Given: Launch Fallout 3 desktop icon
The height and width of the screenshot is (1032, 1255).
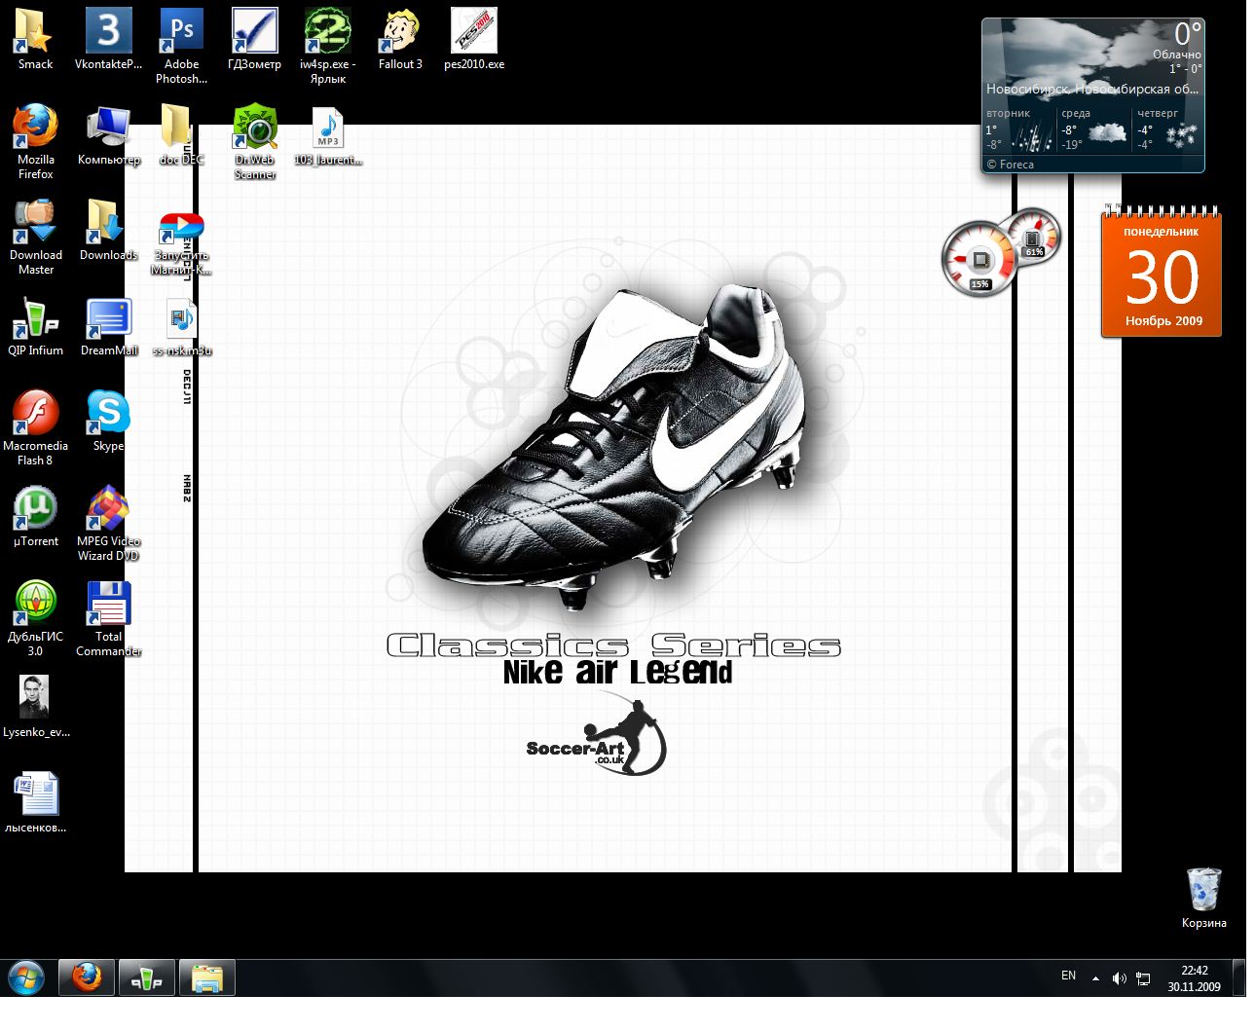Looking at the screenshot, I should click(400, 39).
